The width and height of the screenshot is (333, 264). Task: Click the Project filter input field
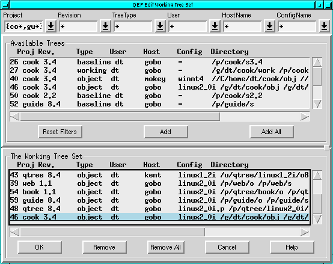pos(23,26)
